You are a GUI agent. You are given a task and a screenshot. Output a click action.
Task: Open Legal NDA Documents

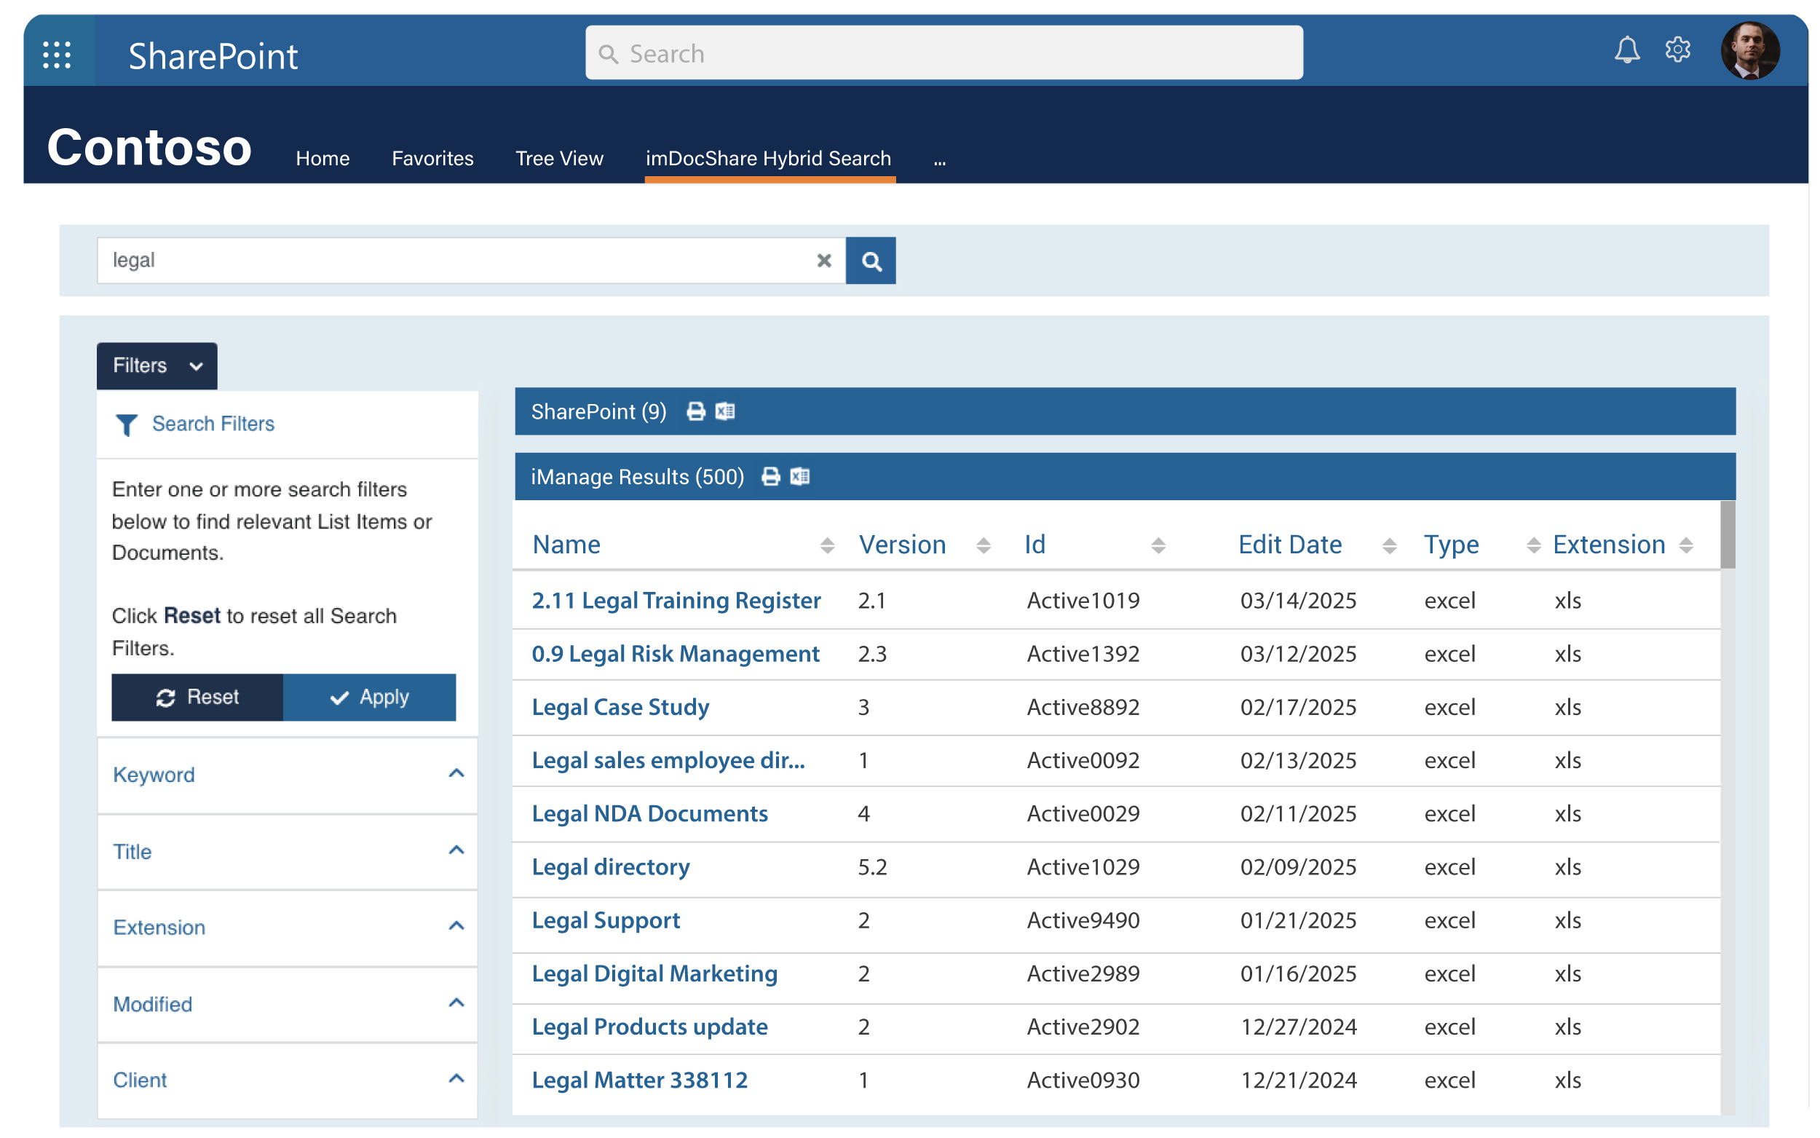pyautogui.click(x=649, y=813)
